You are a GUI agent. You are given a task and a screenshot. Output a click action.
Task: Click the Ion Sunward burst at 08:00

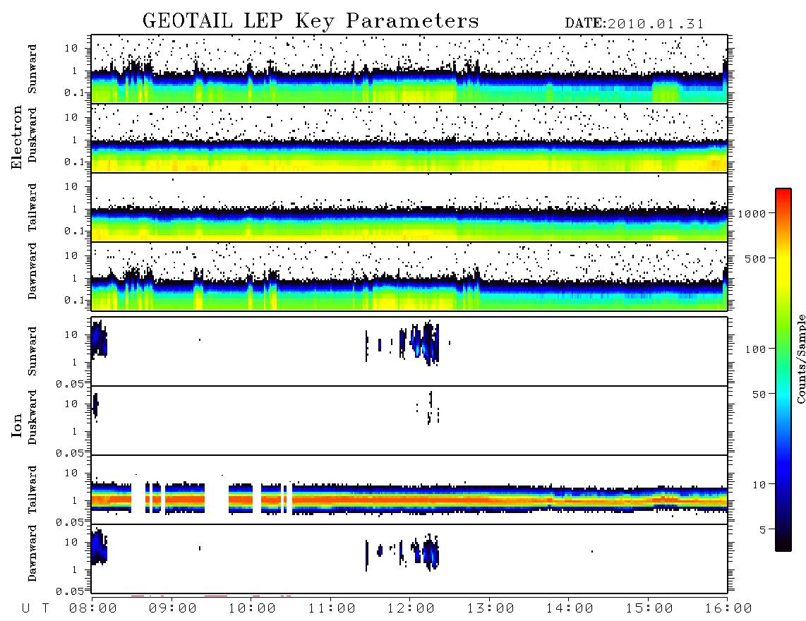click(99, 340)
